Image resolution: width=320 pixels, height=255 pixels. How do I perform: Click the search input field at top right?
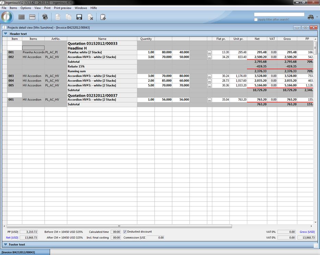279,14
